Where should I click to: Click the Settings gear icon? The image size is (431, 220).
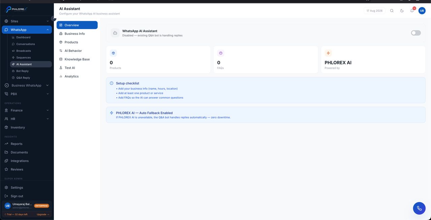(x=6, y=188)
